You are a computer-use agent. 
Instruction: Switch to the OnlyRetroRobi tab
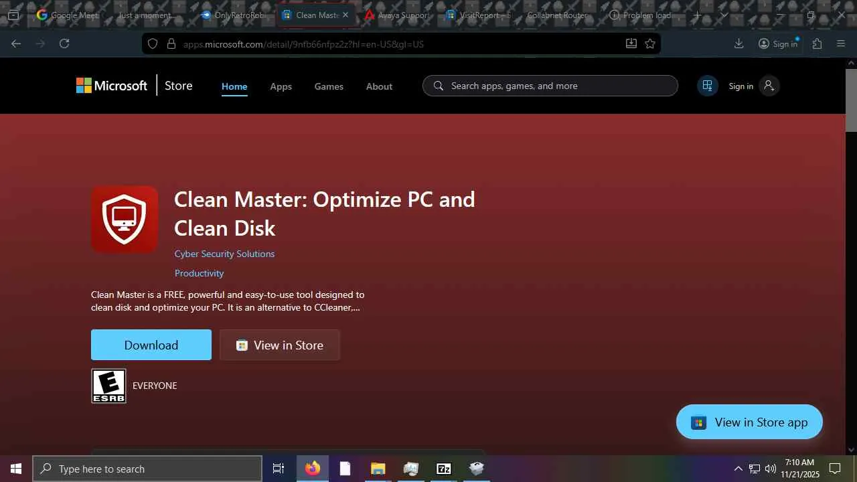[x=232, y=15]
